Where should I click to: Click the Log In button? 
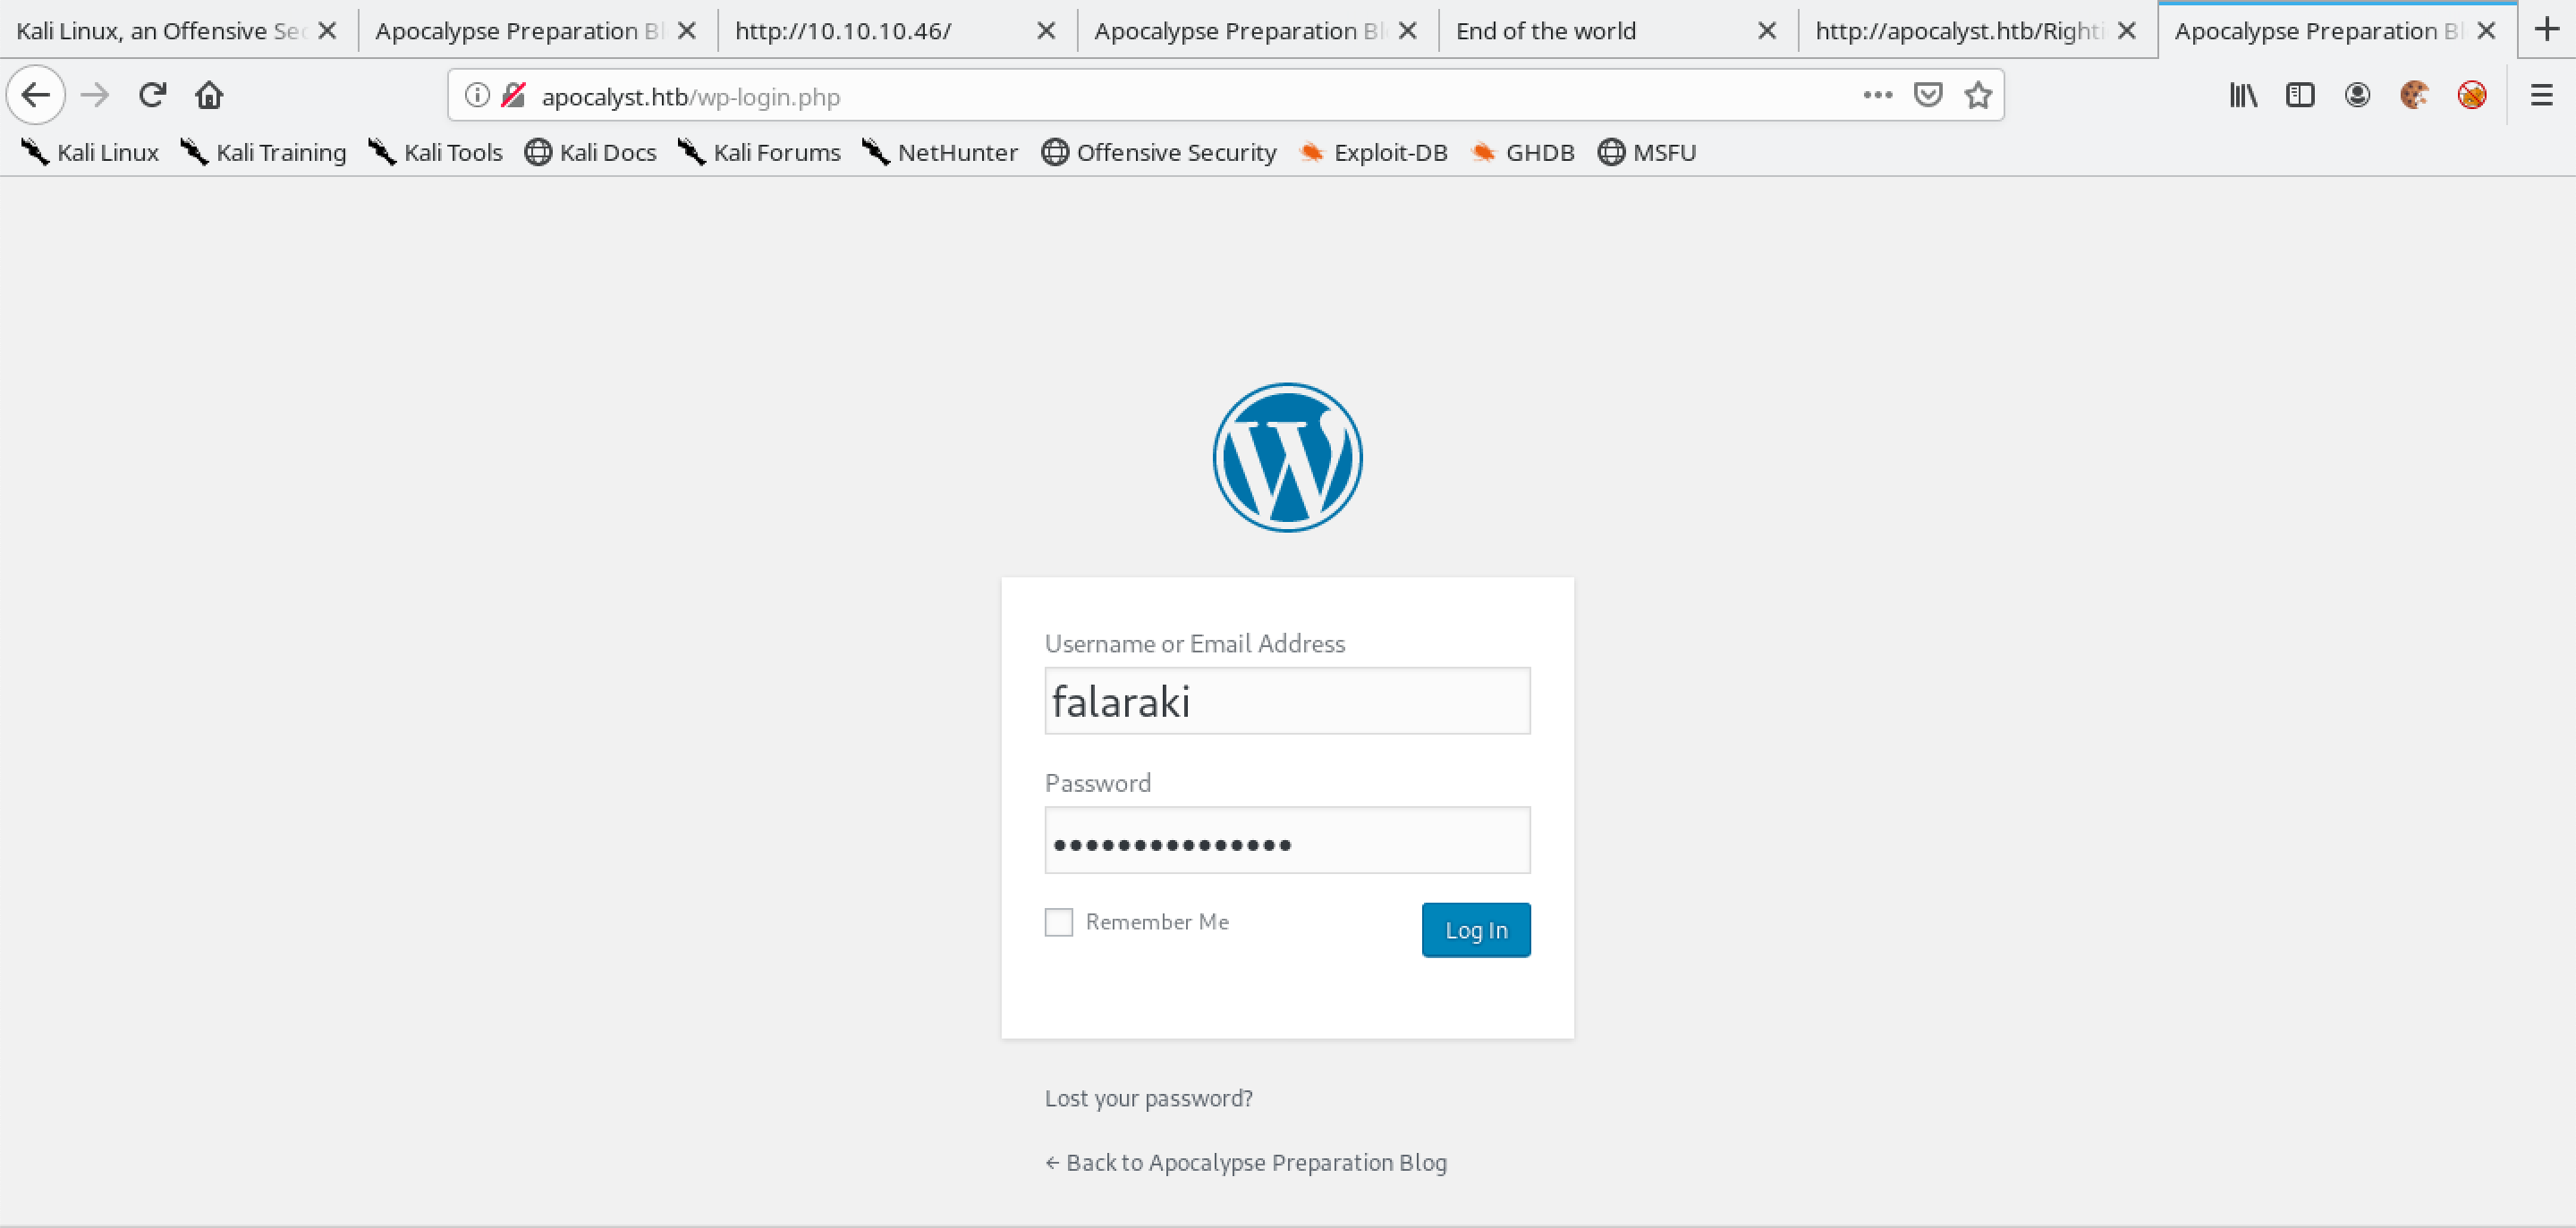(x=1475, y=929)
